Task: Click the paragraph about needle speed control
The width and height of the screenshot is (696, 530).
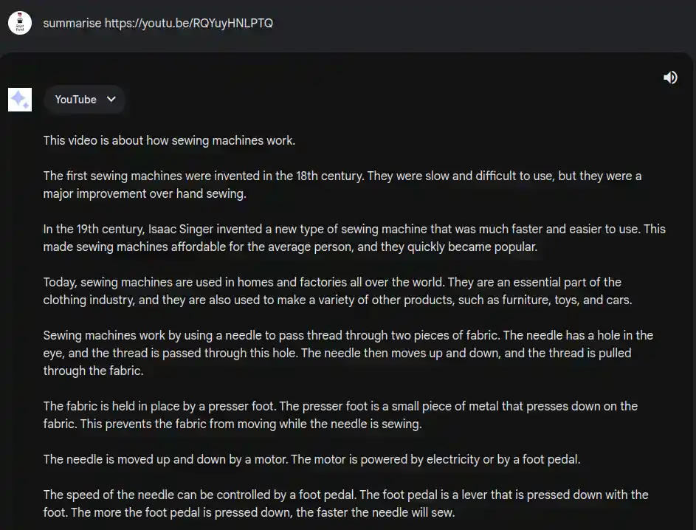Action: [345, 503]
